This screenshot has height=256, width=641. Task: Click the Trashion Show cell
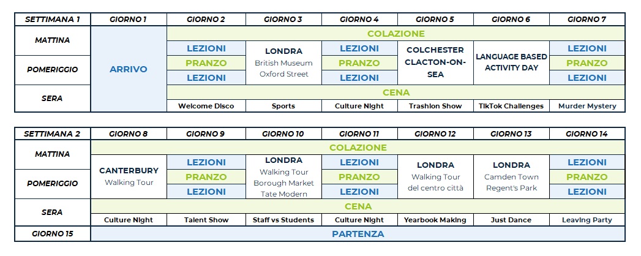(x=435, y=106)
